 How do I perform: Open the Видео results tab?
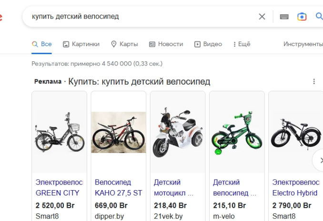[x=208, y=44]
